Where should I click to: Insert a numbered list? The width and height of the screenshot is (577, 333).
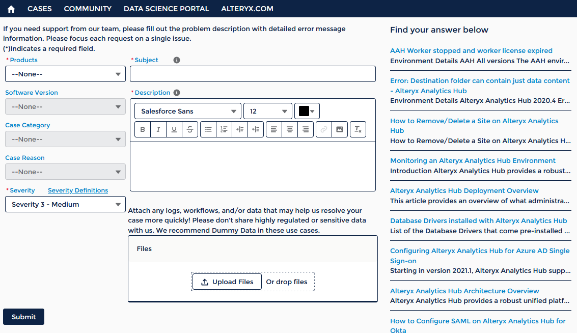tap(224, 129)
